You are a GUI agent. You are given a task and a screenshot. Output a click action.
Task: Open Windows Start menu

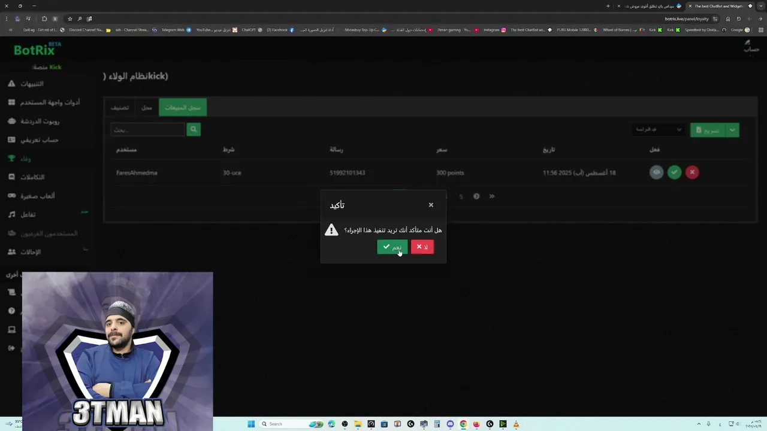(251, 424)
